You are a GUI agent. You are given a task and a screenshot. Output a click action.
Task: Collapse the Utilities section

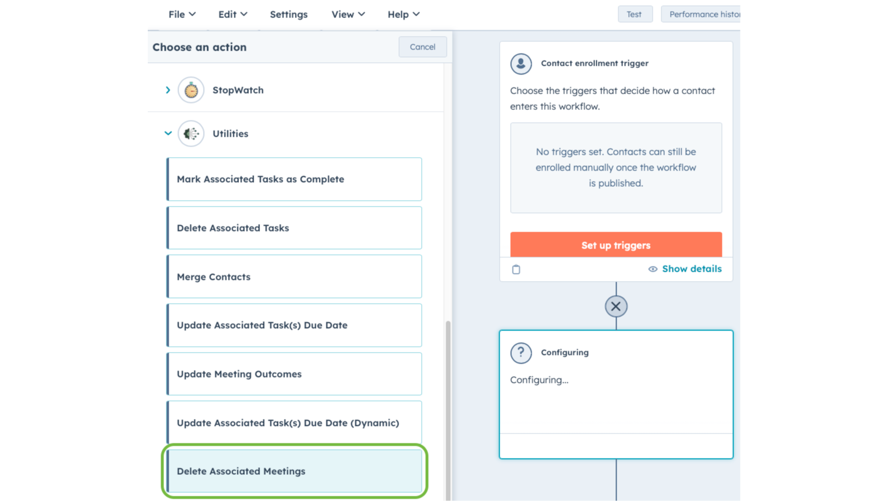(x=168, y=133)
